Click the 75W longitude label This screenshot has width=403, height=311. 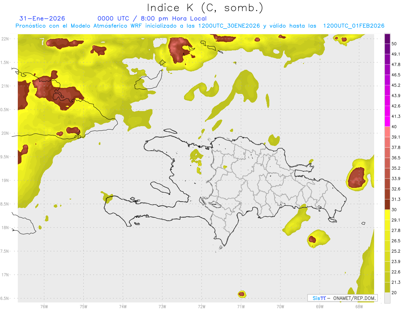pos(83,306)
